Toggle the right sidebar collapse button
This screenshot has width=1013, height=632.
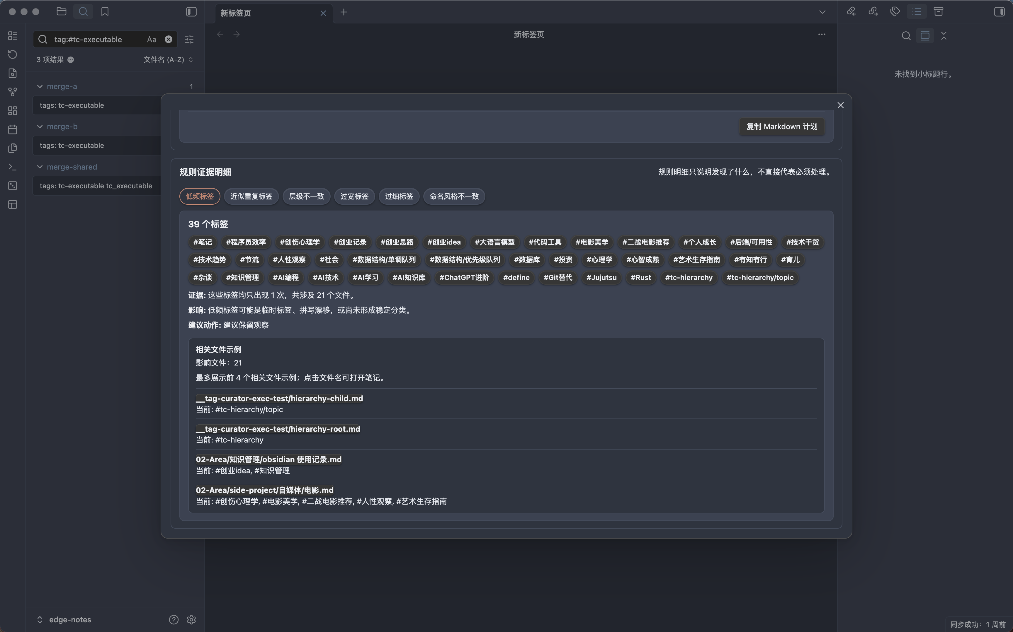(x=999, y=12)
